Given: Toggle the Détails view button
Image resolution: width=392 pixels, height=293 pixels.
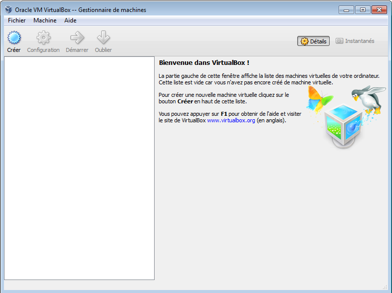Looking at the screenshot, I should pos(313,41).
